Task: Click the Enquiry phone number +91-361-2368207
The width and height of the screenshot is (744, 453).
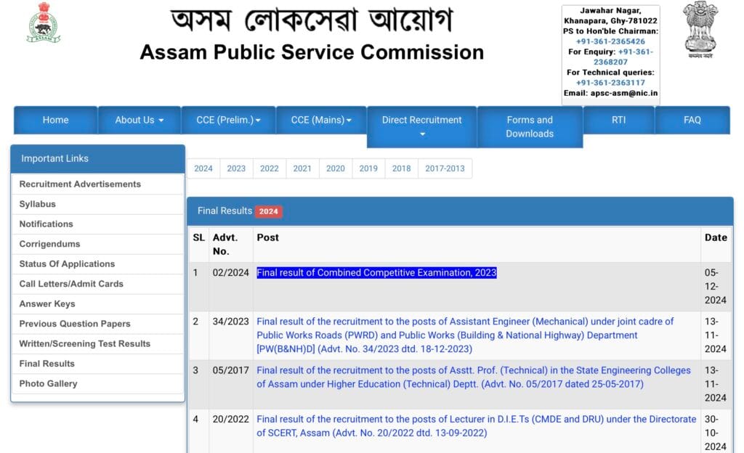Action: pos(623,57)
